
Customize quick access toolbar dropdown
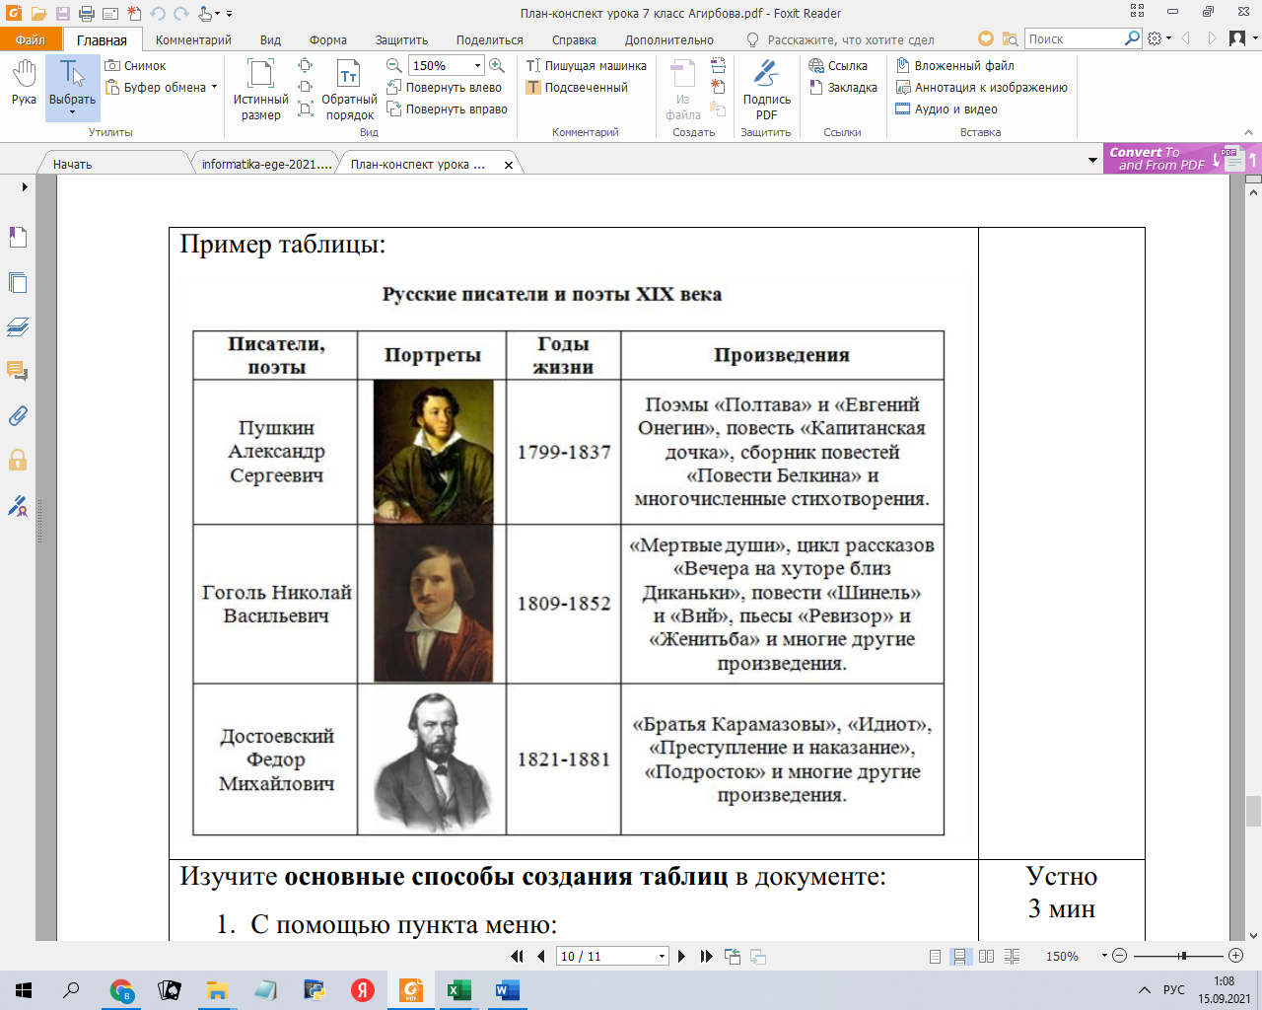[230, 14]
